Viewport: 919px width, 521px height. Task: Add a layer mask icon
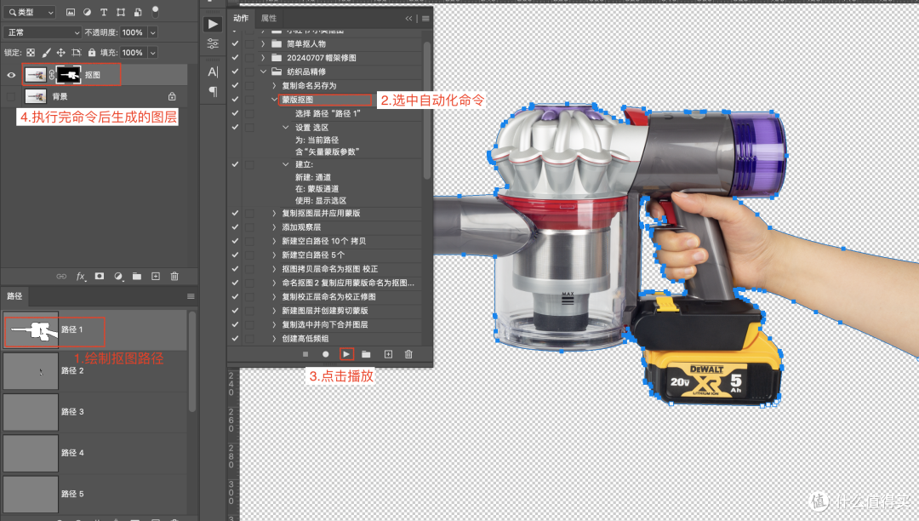pyautogui.click(x=99, y=276)
